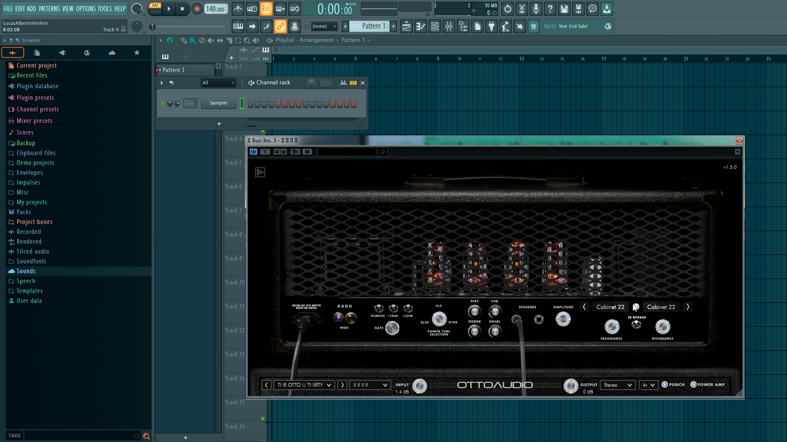Click the Otto Audio logo icon in plugin
The height and width of the screenshot is (442, 787).
pyautogui.click(x=260, y=172)
